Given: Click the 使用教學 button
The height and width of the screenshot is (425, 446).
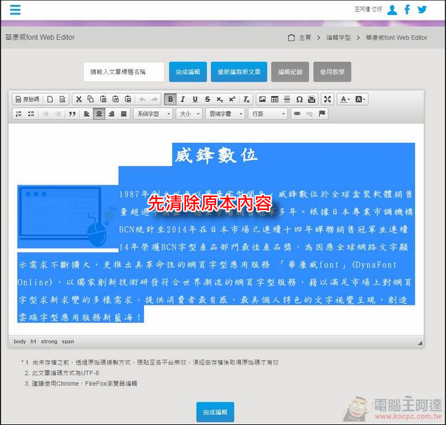Looking at the screenshot, I should [332, 72].
